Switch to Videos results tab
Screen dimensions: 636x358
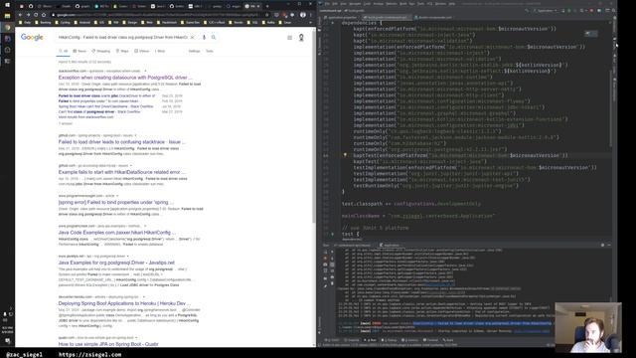[x=141, y=51]
